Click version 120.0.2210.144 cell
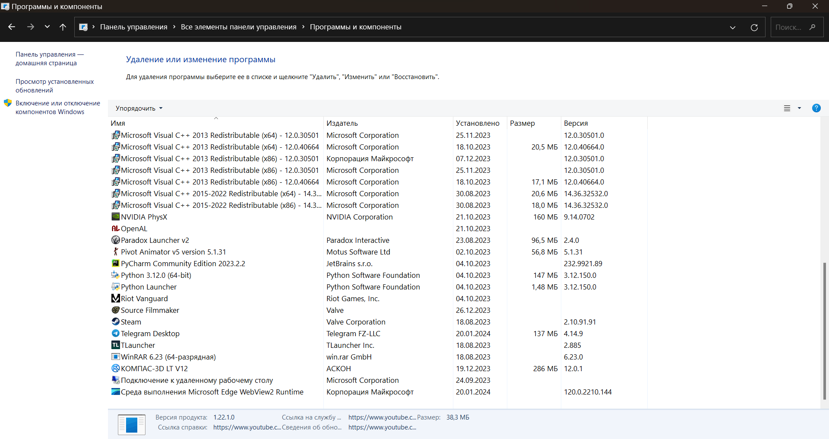This screenshot has width=829, height=439. click(x=588, y=392)
